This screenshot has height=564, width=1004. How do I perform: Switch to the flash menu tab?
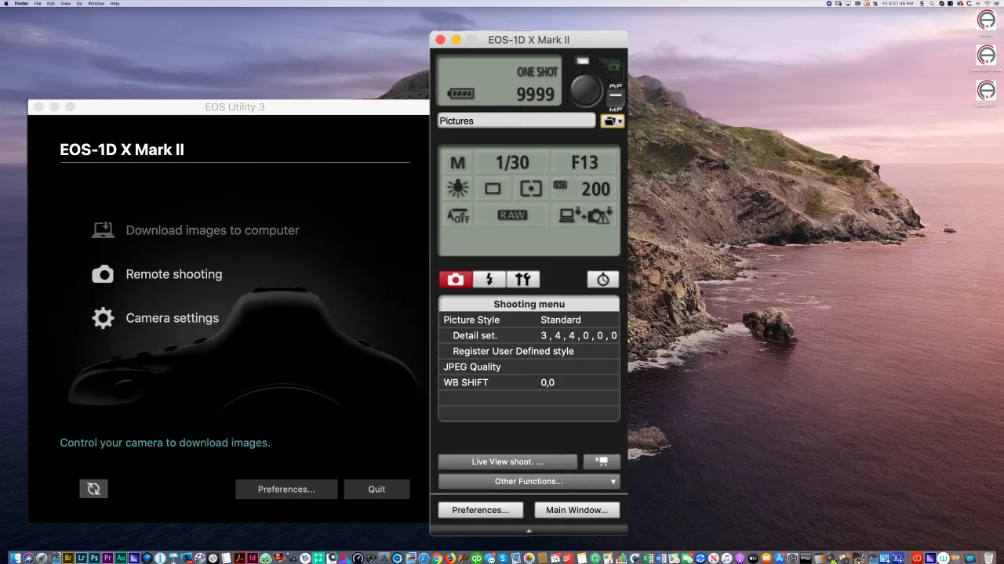[x=489, y=280]
